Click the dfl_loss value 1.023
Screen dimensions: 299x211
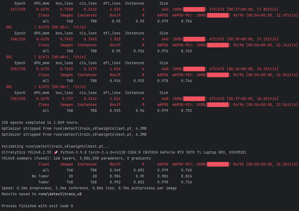click(x=115, y=39)
